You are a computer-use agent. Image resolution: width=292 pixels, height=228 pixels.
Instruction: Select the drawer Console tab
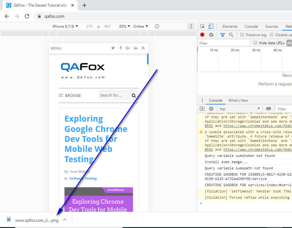point(215,100)
